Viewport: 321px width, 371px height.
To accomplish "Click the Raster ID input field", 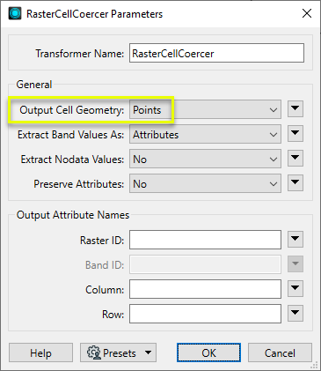I will (x=205, y=240).
